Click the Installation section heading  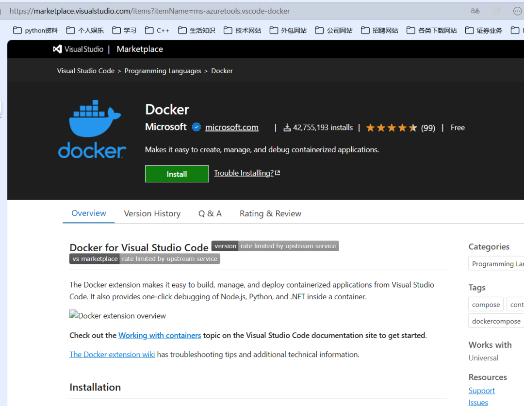(95, 387)
